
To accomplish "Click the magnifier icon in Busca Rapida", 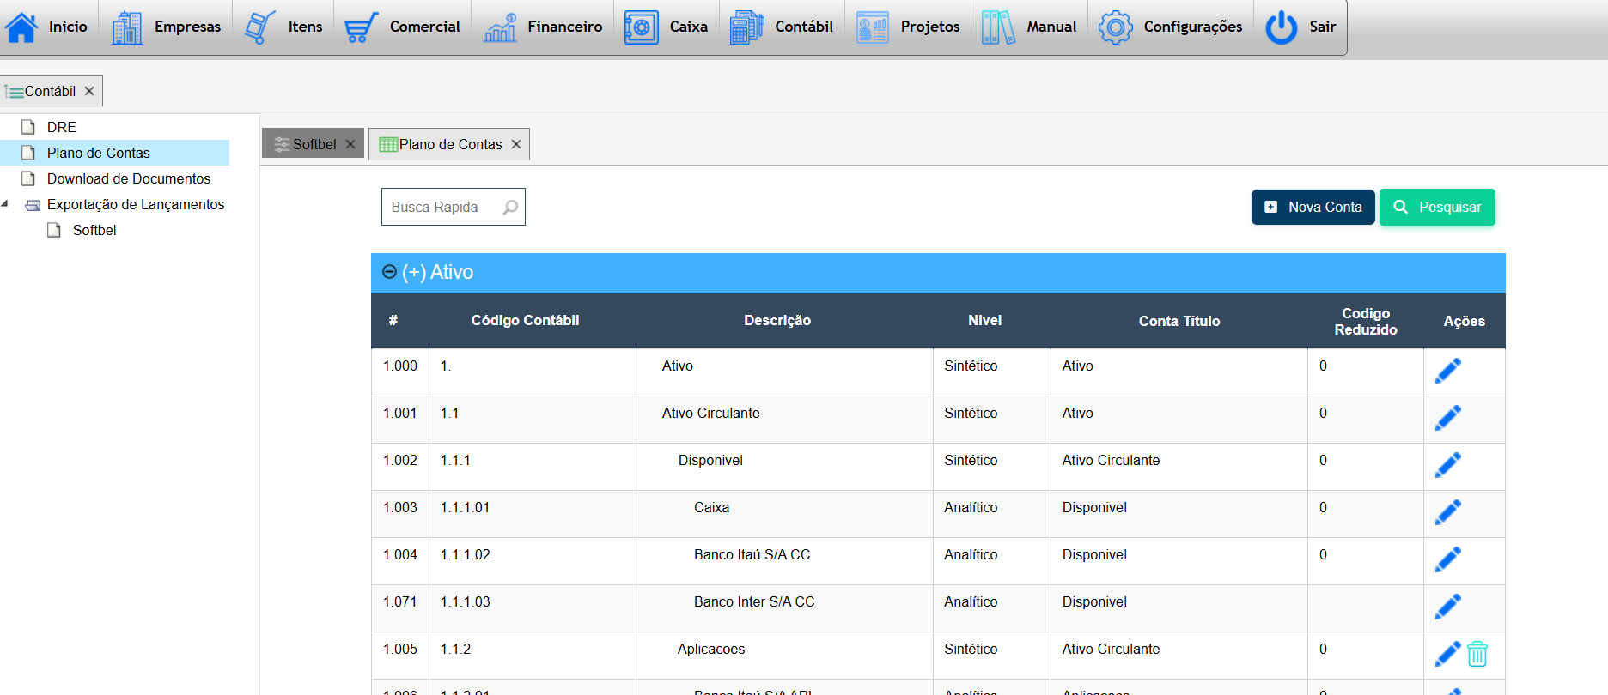I will tap(510, 207).
